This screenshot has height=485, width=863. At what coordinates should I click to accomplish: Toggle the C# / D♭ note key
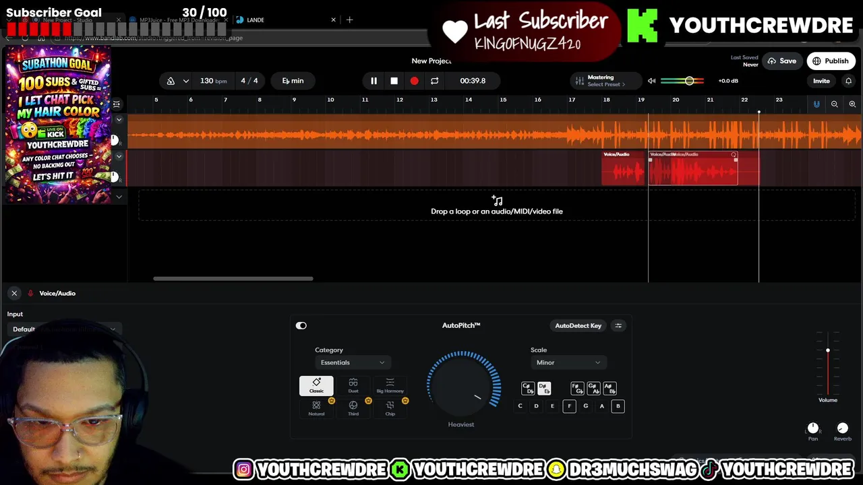pos(528,389)
